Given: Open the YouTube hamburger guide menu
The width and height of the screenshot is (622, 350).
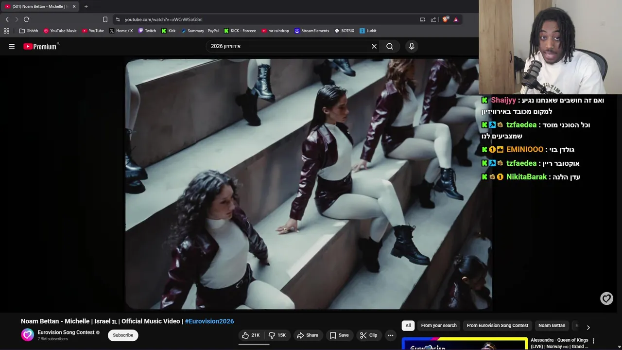Looking at the screenshot, I should pos(12,46).
